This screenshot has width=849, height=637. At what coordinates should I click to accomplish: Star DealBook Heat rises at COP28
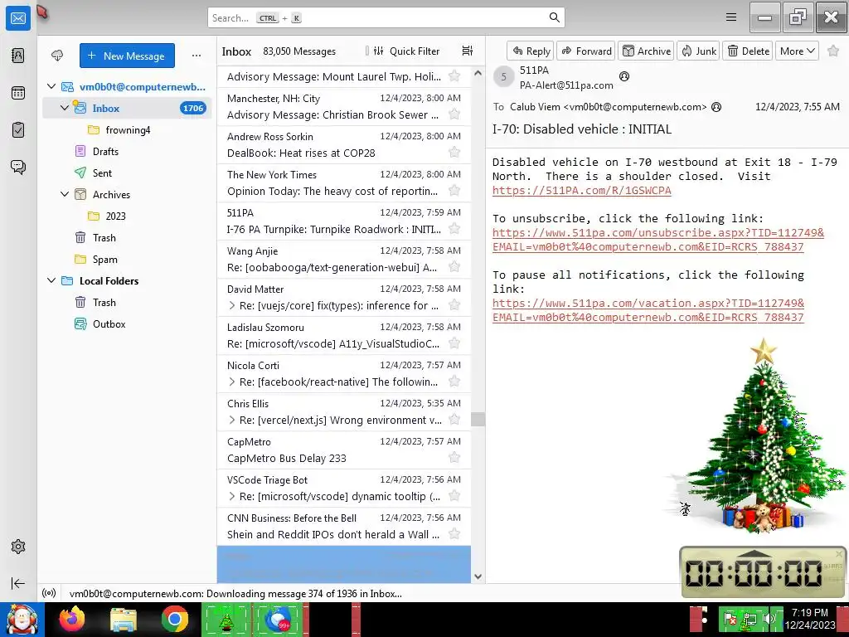454,153
